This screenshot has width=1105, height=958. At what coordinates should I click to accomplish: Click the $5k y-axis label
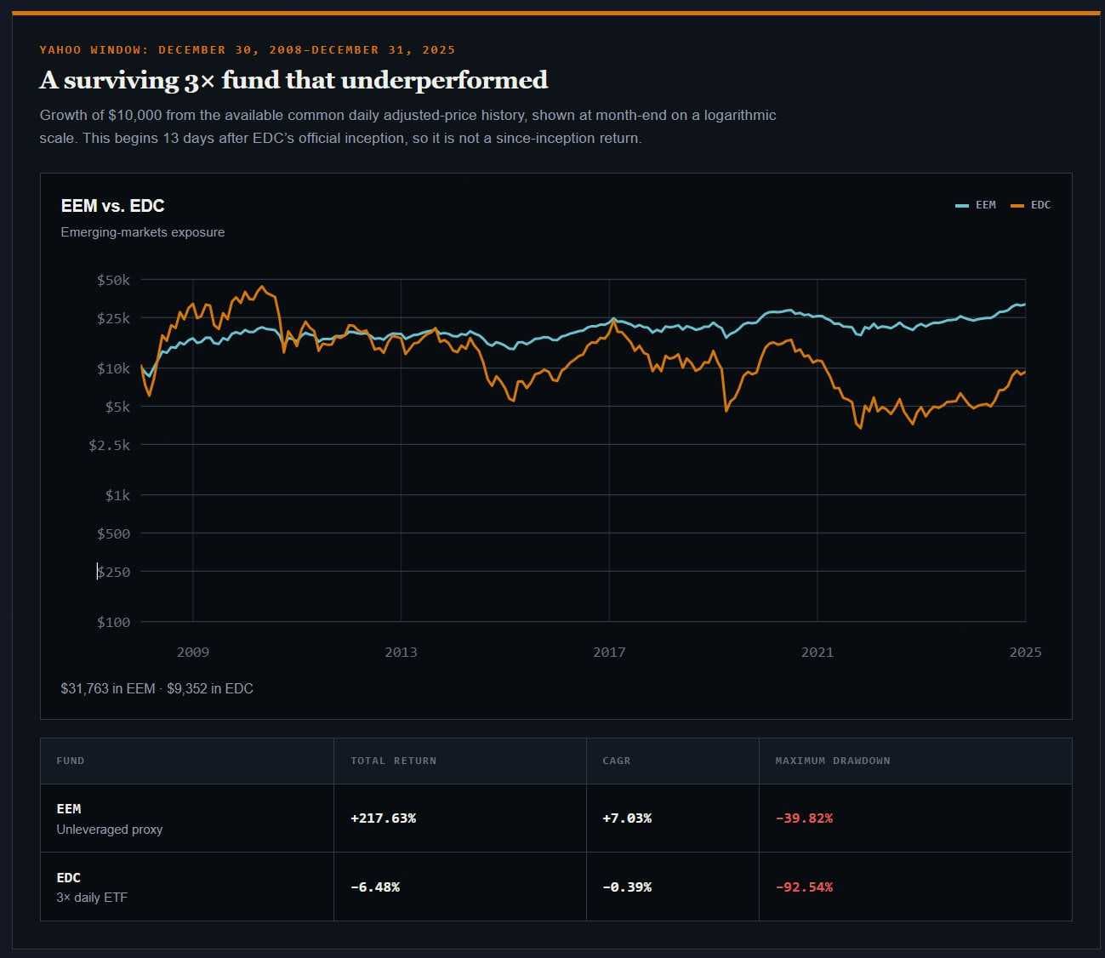[117, 407]
